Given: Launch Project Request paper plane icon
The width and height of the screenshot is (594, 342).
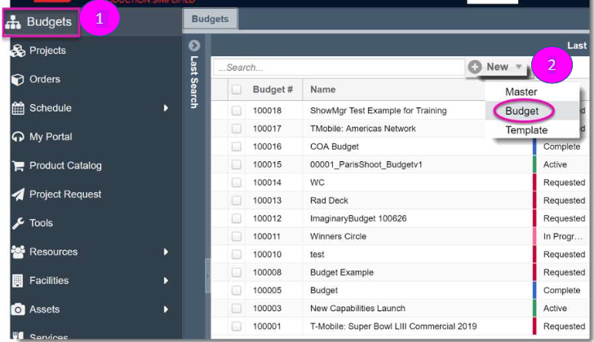Looking at the screenshot, I should (x=18, y=195).
